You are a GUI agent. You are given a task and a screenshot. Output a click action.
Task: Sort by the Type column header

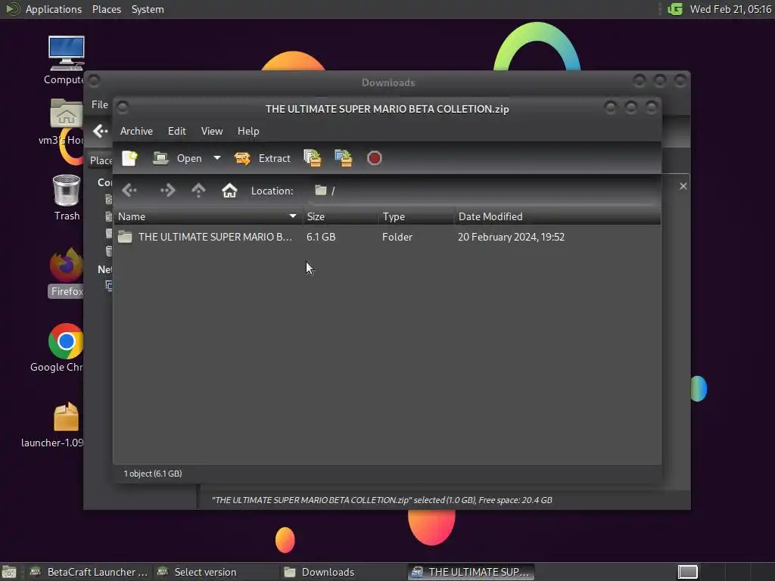(416, 216)
